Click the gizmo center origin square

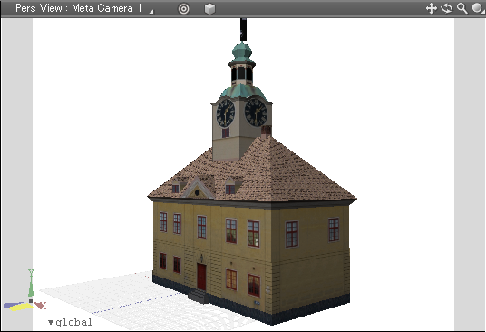(x=31, y=301)
